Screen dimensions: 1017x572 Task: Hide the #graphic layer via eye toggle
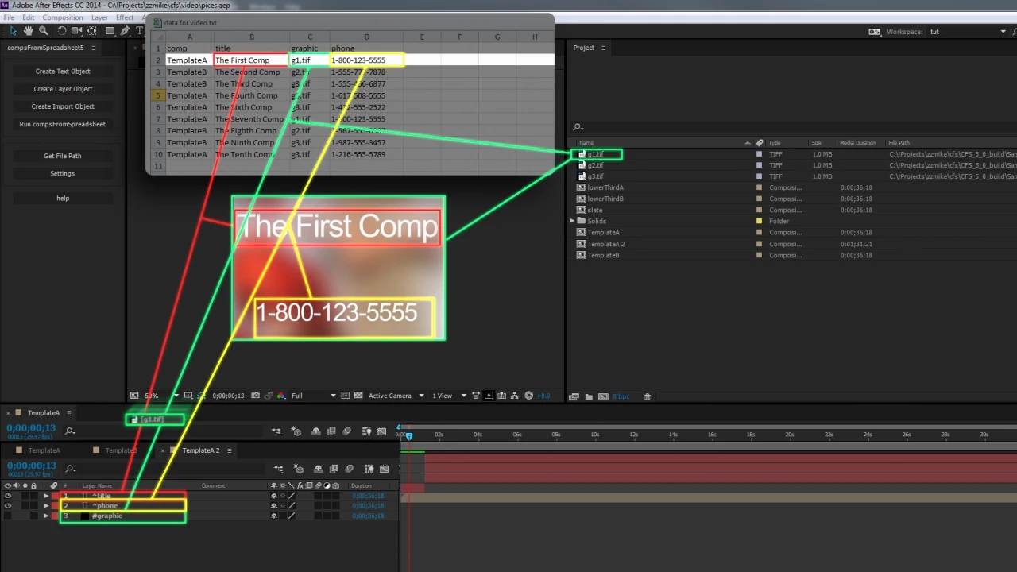click(8, 516)
